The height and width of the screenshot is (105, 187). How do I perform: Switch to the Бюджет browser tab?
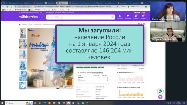click(14, 3)
